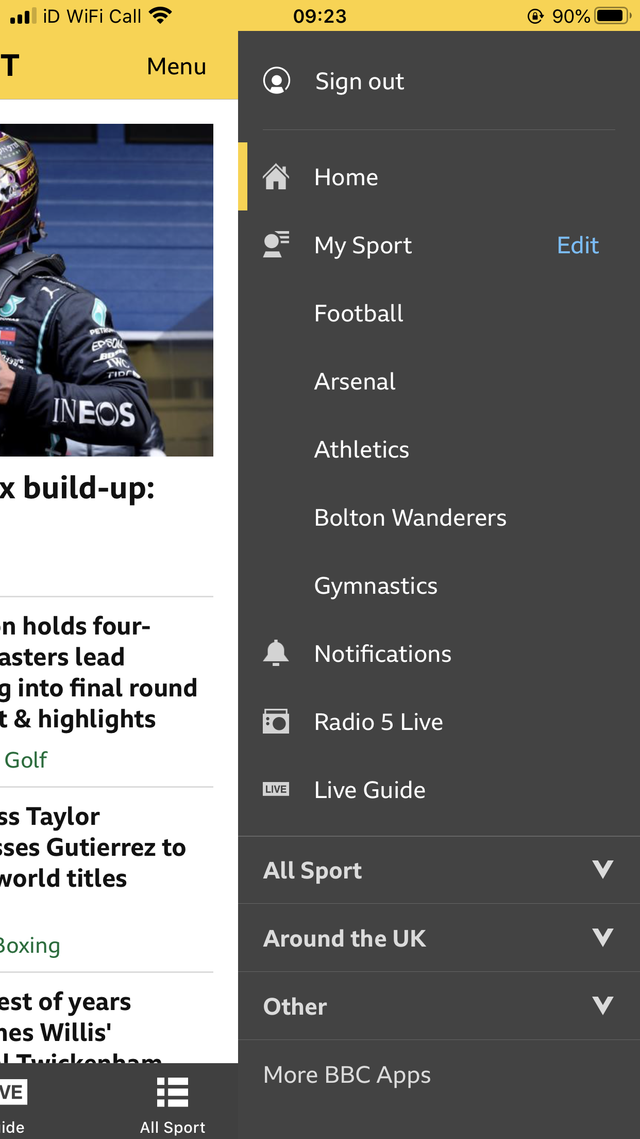The image size is (640, 1139).
Task: Open the Home menu entry
Action: coord(439,176)
